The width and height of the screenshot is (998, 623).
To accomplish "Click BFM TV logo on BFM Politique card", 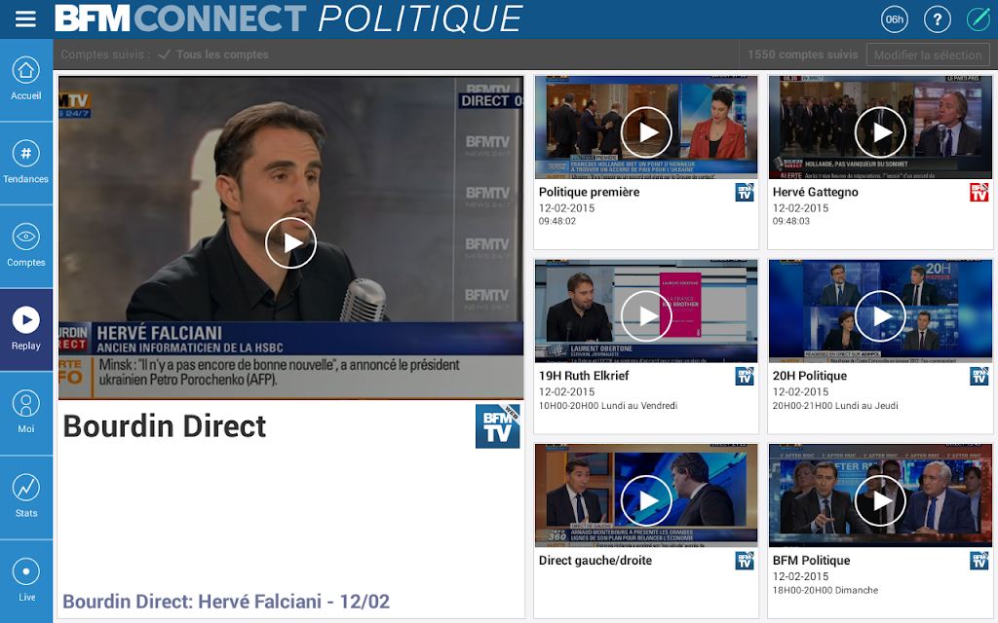I will coord(979,560).
